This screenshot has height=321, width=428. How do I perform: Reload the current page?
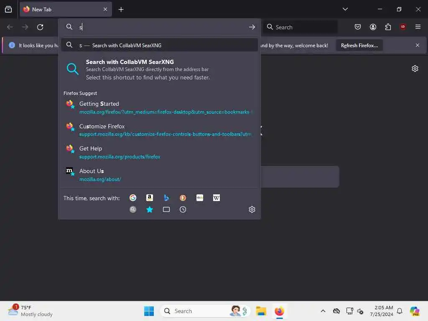[x=40, y=27]
